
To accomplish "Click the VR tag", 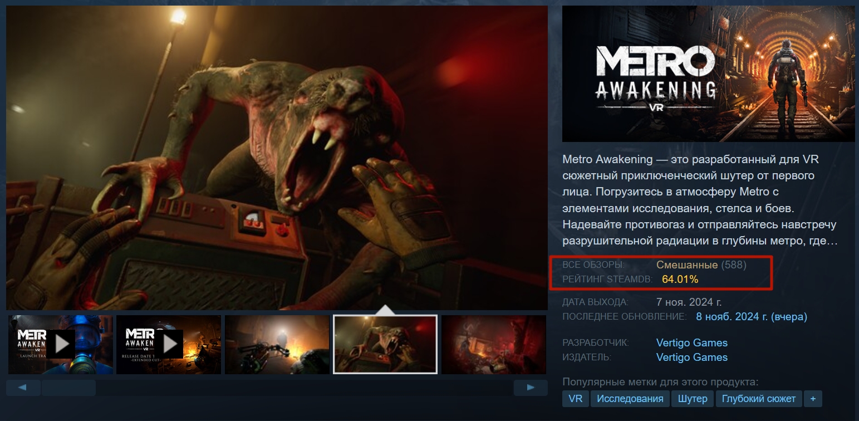I will 576,399.
